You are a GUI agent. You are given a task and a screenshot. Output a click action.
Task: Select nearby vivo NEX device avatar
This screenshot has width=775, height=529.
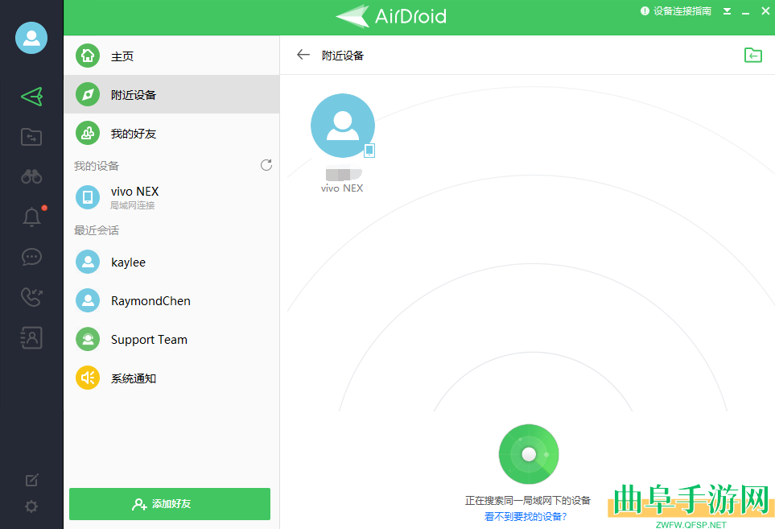click(x=343, y=126)
